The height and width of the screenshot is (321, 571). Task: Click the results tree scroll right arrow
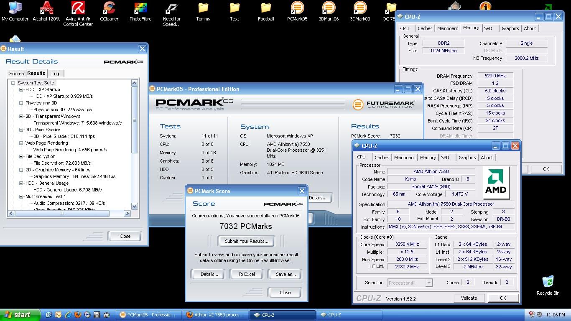pyautogui.click(x=127, y=214)
